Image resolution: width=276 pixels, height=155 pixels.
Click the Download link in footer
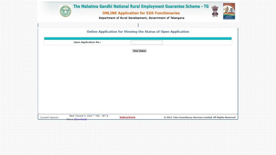pos(80,119)
